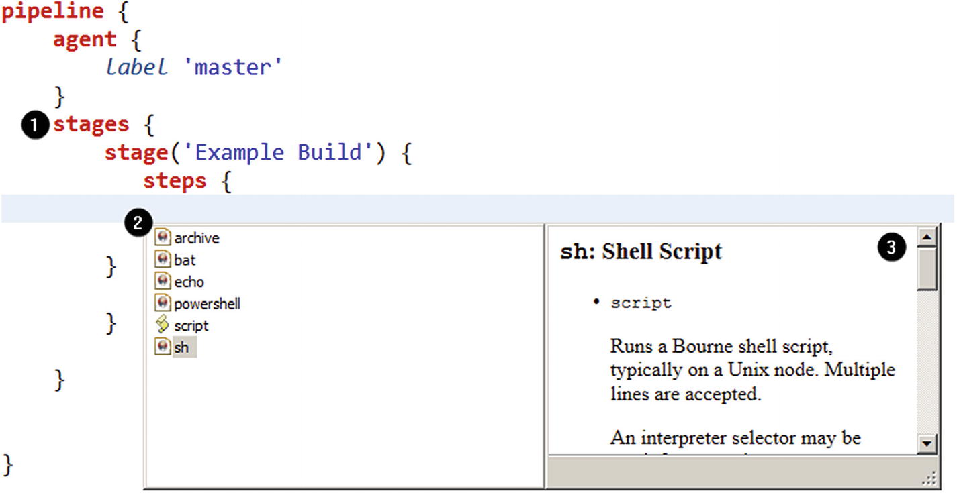Pick 'powershell' in the suggestions list
Image resolution: width=957 pixels, height=493 pixels.
(x=207, y=304)
